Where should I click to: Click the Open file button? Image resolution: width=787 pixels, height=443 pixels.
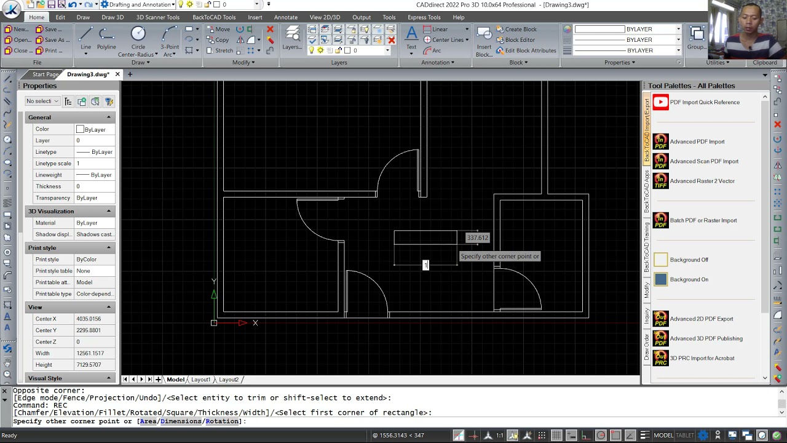[x=18, y=39]
